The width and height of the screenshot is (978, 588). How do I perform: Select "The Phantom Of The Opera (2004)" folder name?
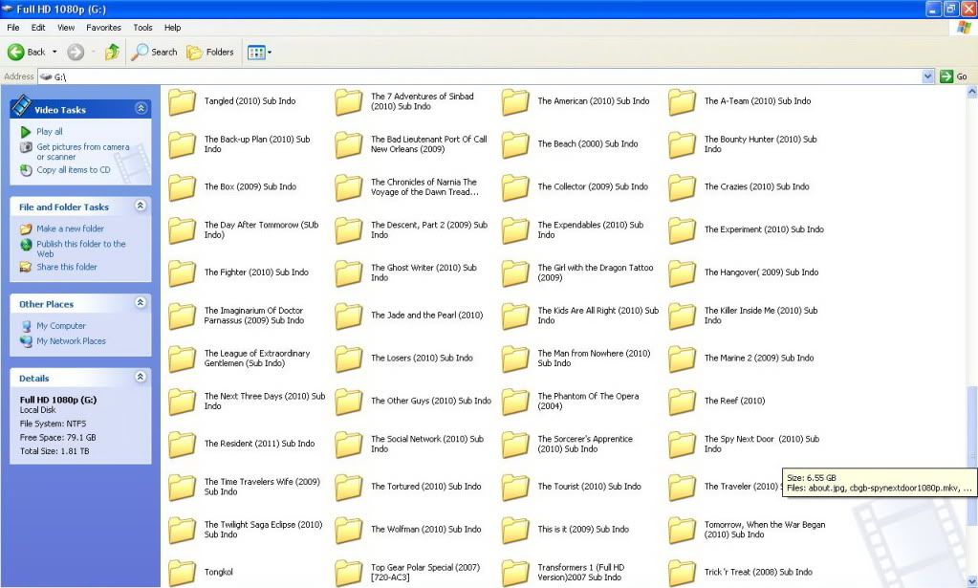(588, 402)
